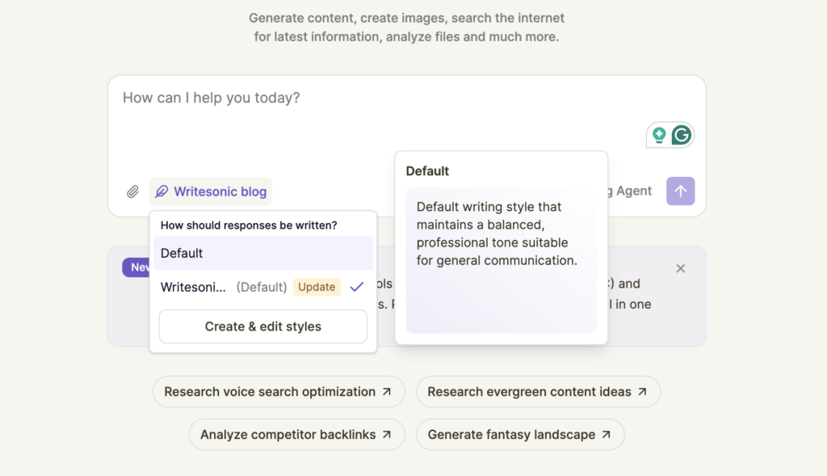Viewport: 827px width, 476px height.
Task: Click the Update badge on Writesonic style
Action: (317, 287)
